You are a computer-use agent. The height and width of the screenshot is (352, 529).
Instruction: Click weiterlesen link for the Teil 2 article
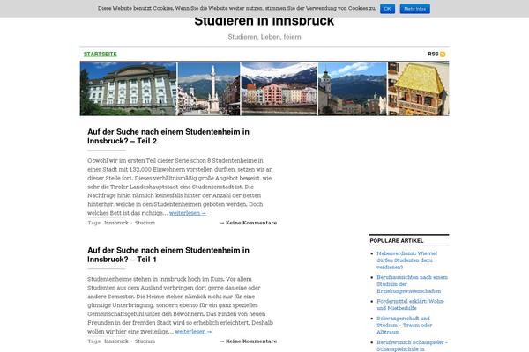188,213
